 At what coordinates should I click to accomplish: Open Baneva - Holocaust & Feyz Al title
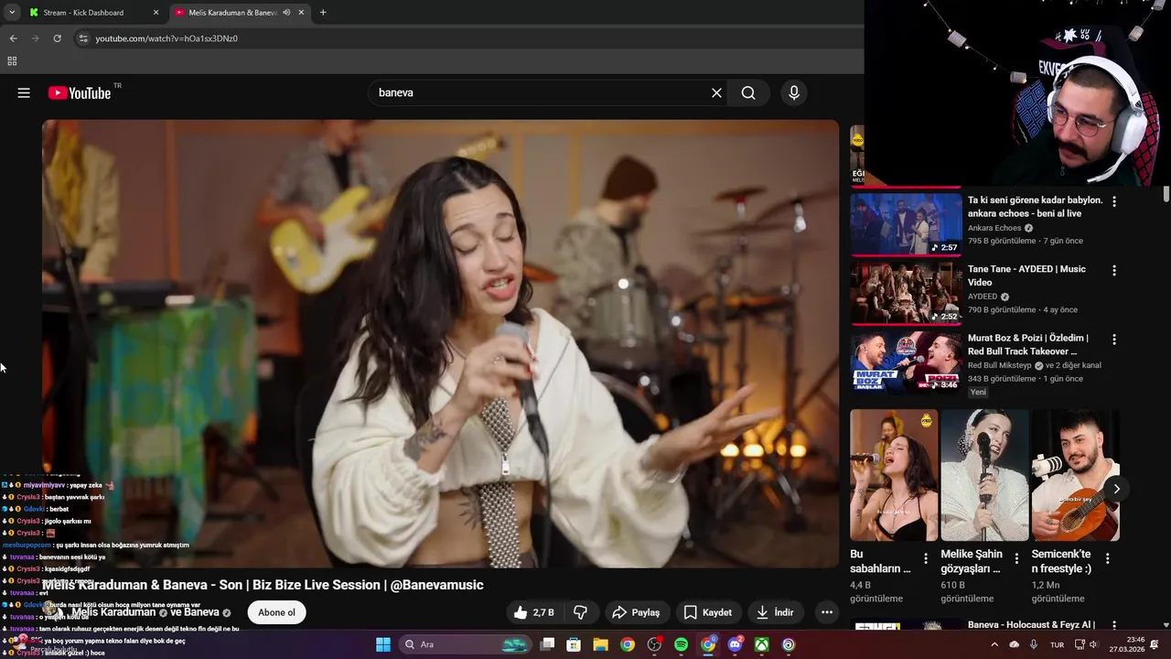(x=1031, y=625)
